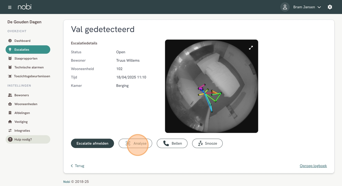
Task: Click the user avatar icon
Action: pyautogui.click(x=285, y=7)
